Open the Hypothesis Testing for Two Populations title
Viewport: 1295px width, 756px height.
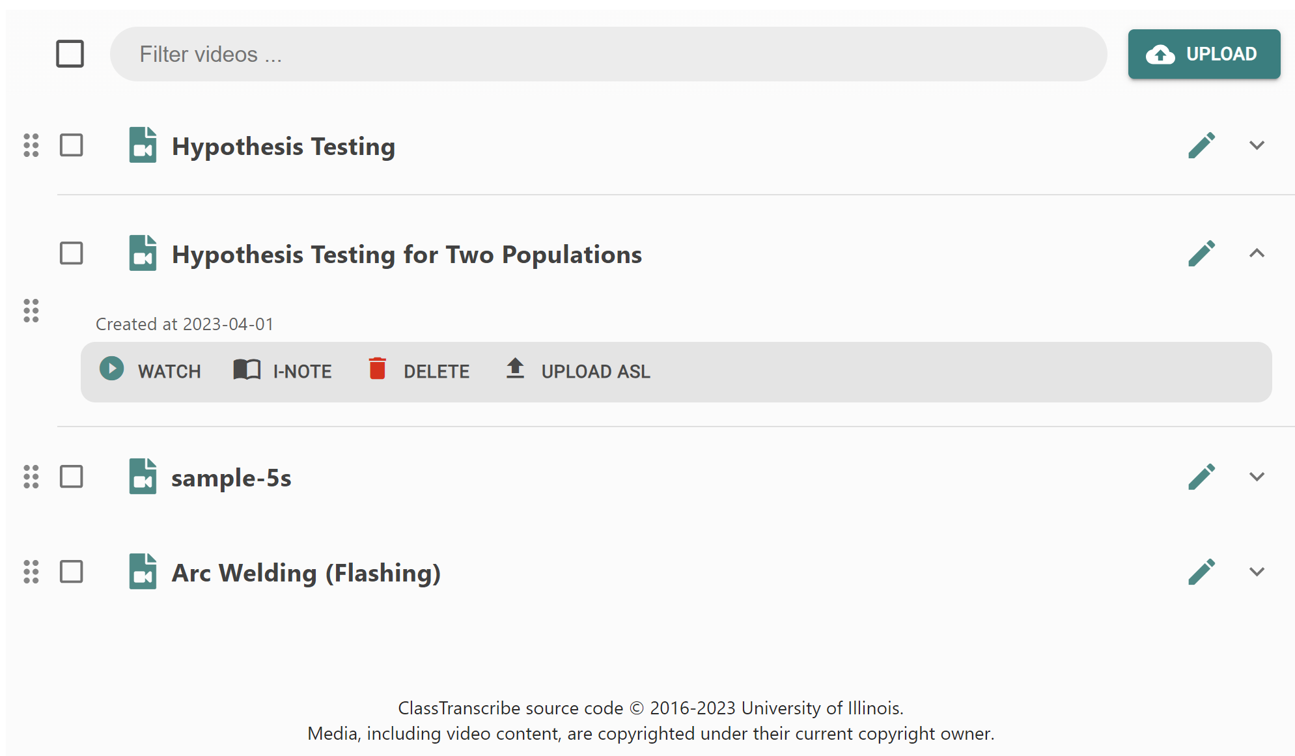click(x=406, y=255)
